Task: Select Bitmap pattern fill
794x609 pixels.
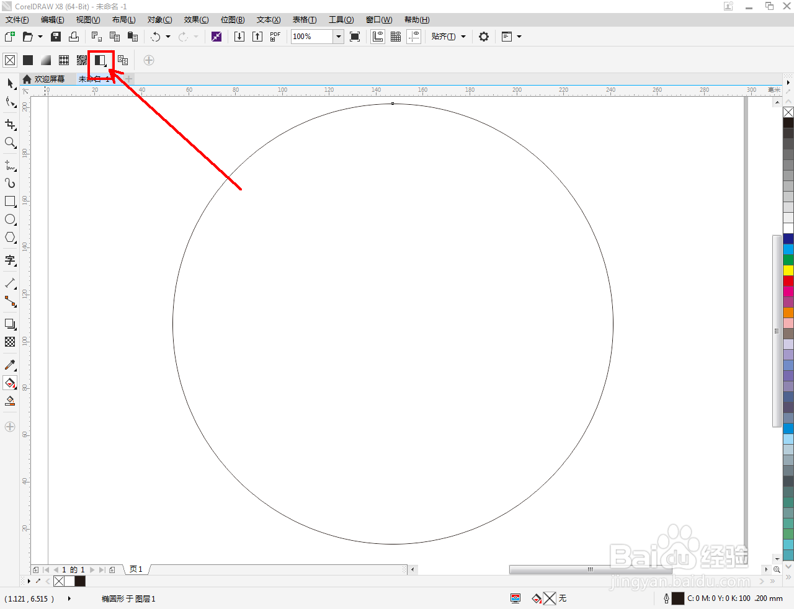Action: point(82,60)
